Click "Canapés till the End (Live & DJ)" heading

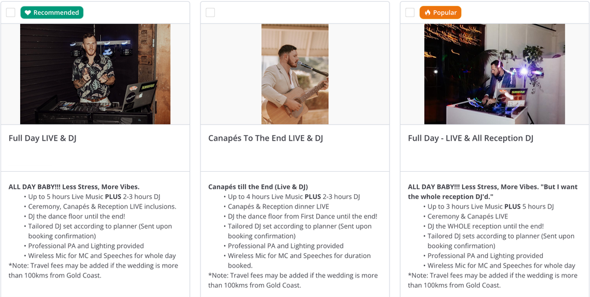tap(258, 187)
